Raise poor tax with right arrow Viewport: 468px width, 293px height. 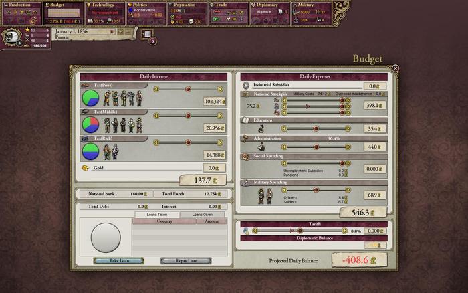tap(220, 89)
